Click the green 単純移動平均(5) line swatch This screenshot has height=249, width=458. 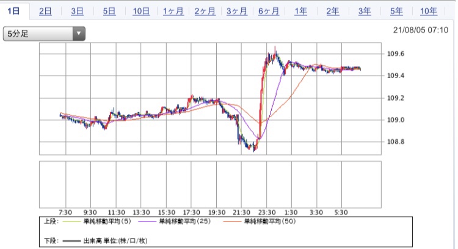click(x=71, y=222)
